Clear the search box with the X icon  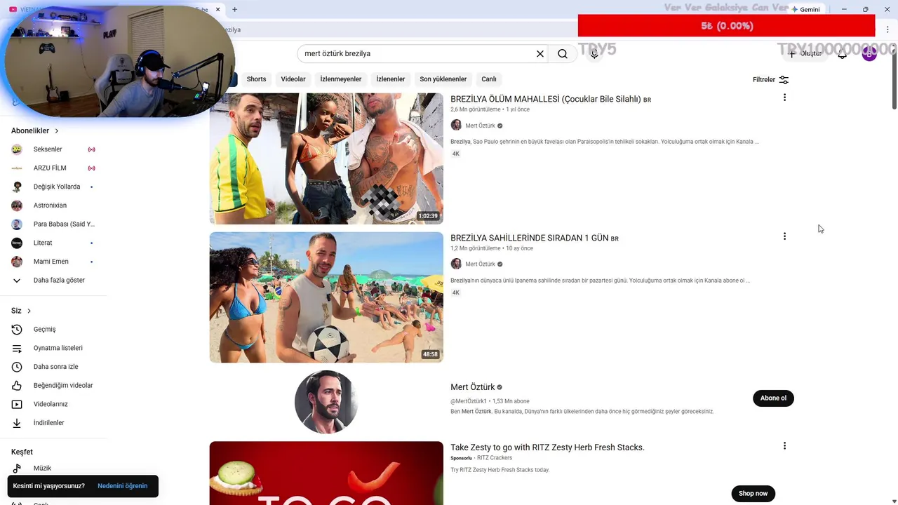point(540,54)
